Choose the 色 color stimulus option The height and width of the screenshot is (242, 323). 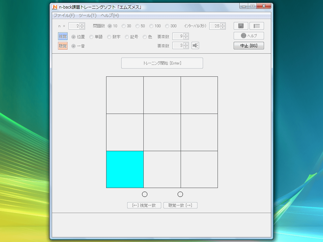[x=145, y=37]
